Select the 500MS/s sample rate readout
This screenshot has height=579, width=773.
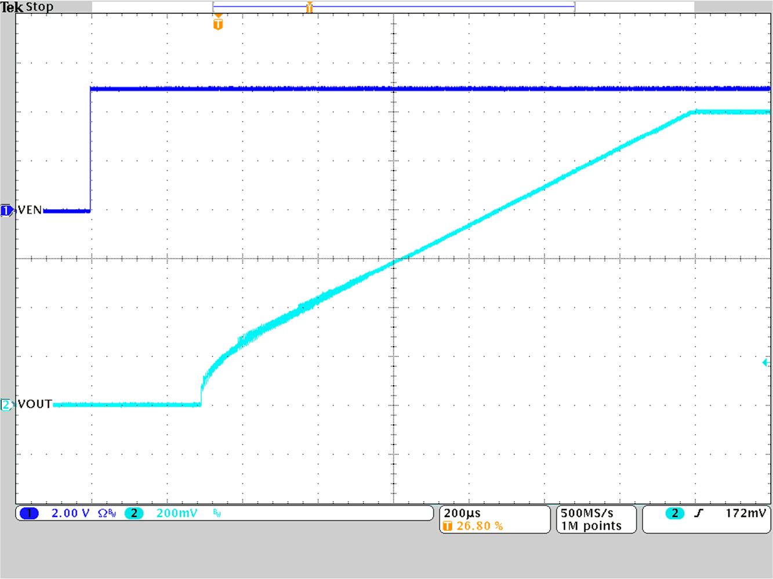(586, 512)
